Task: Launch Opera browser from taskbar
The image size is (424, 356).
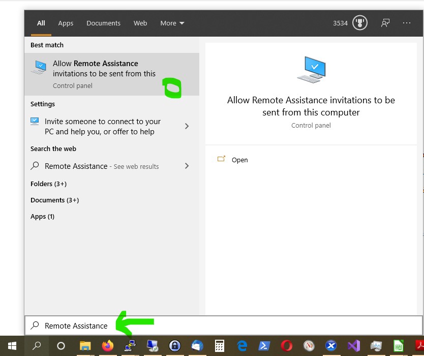Action: tap(286, 346)
